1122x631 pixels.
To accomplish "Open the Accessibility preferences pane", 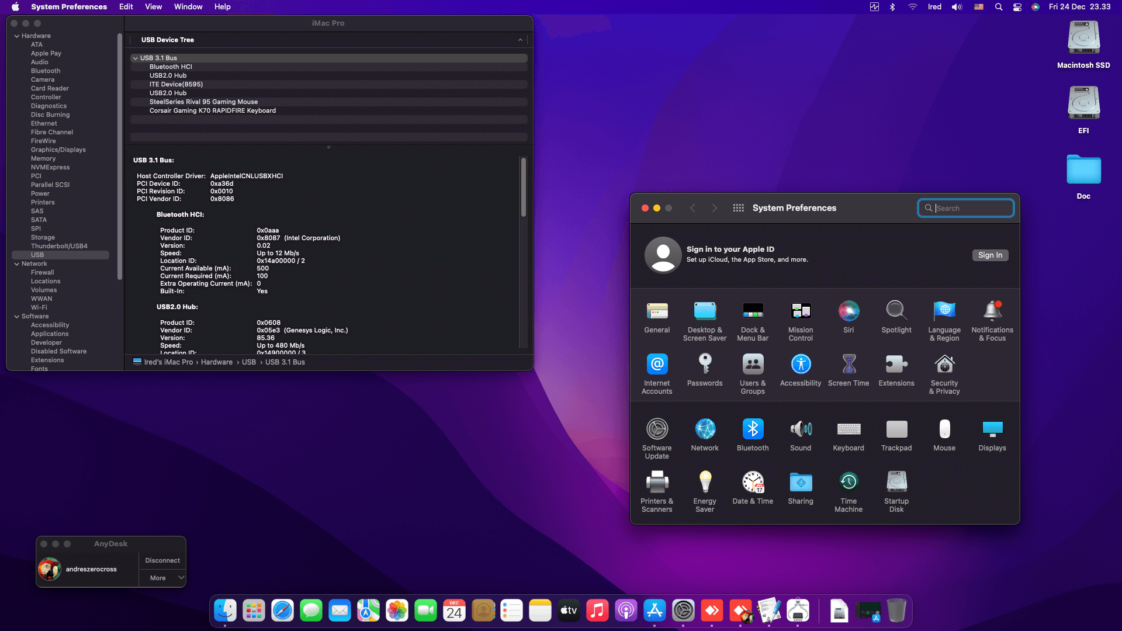I will click(x=801, y=370).
